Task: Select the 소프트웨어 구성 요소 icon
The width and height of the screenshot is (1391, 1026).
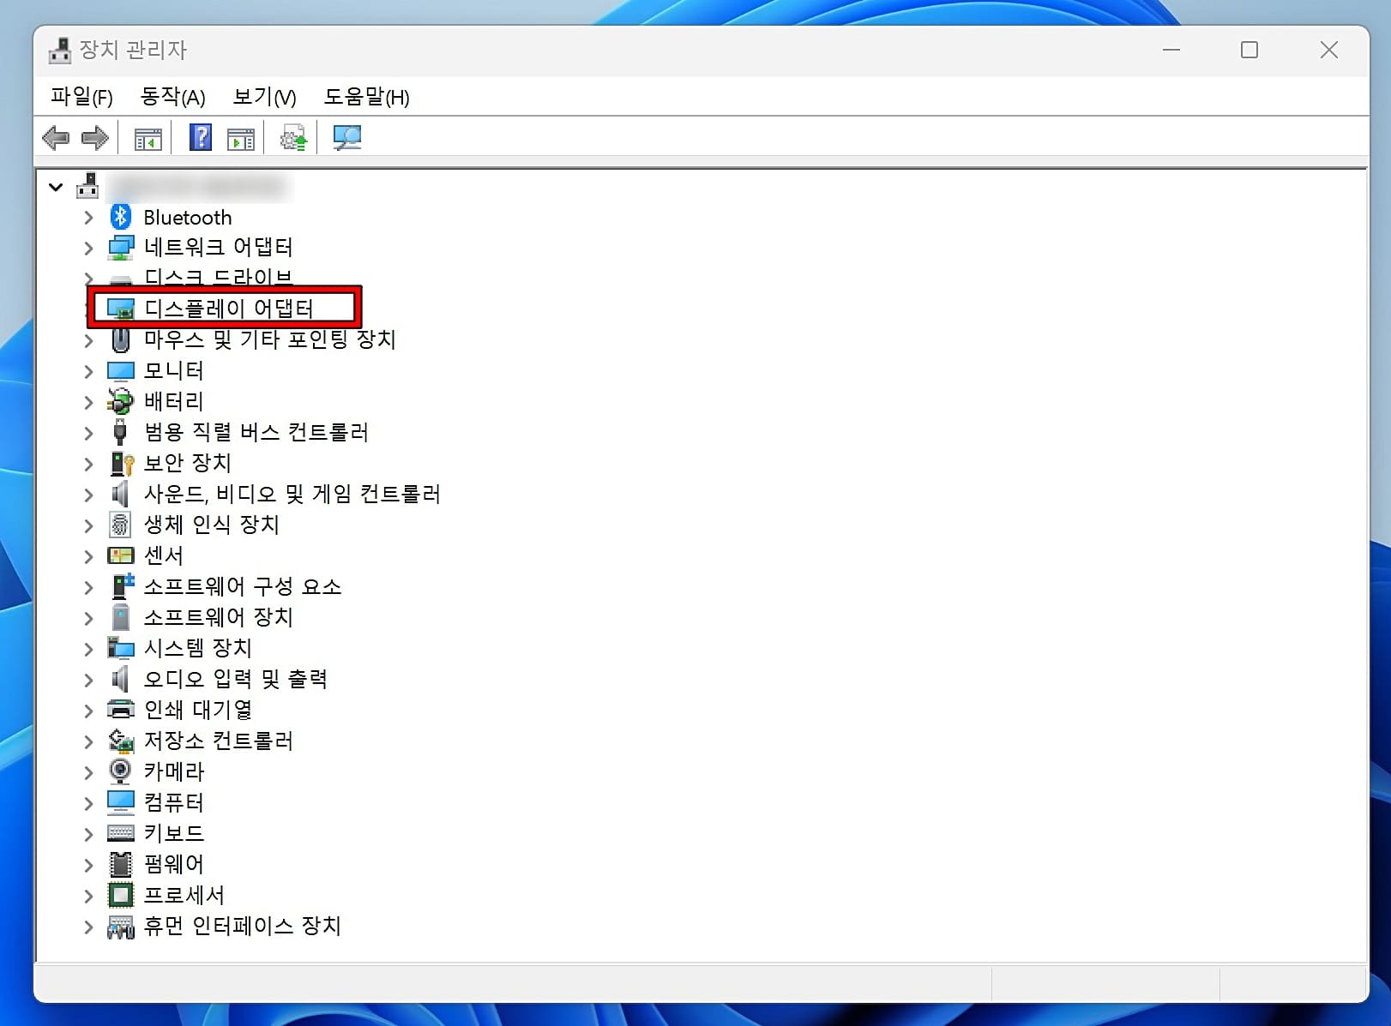Action: coord(123,586)
